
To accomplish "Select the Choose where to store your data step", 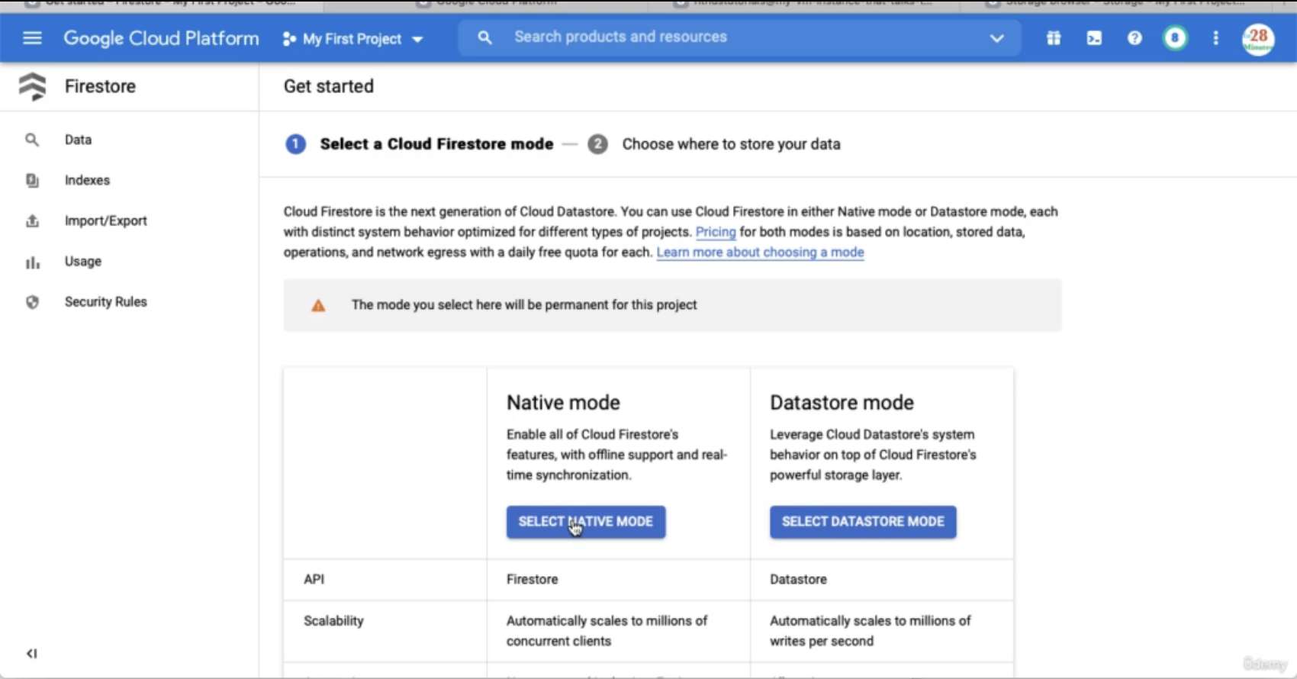I will (x=731, y=144).
